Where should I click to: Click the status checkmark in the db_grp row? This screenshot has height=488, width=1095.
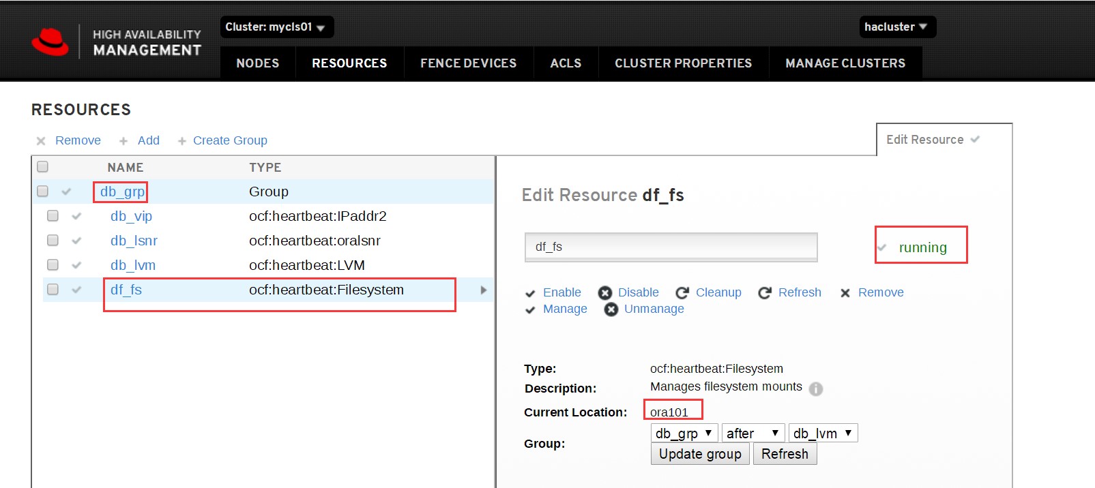tap(66, 192)
